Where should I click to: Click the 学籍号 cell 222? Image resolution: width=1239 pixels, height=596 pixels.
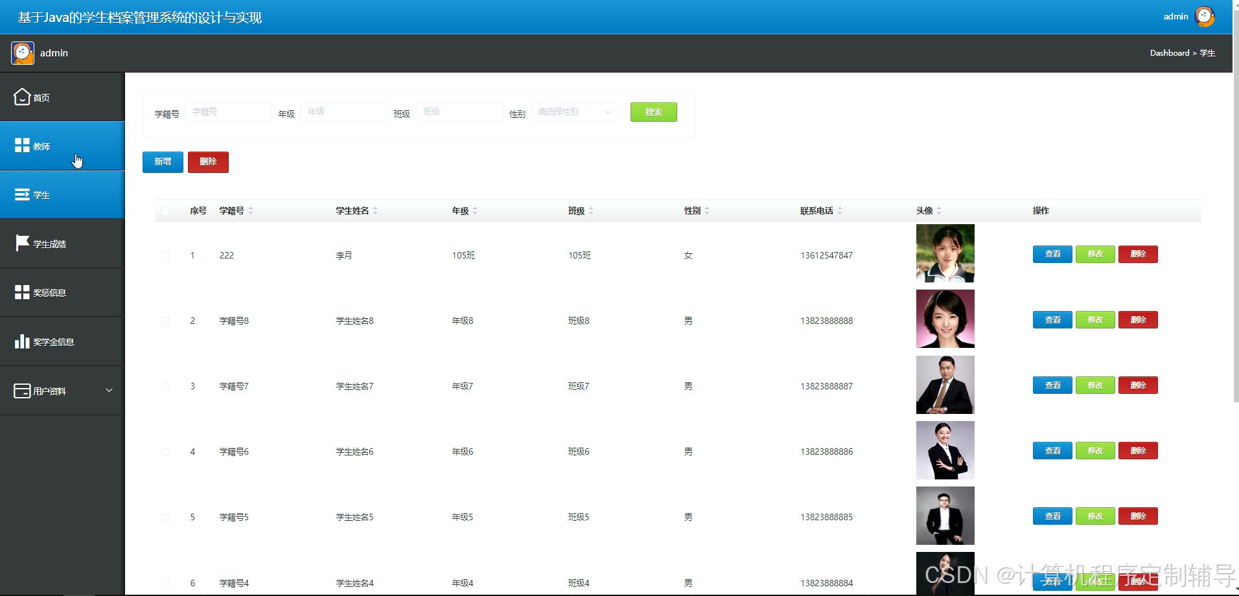coord(226,255)
